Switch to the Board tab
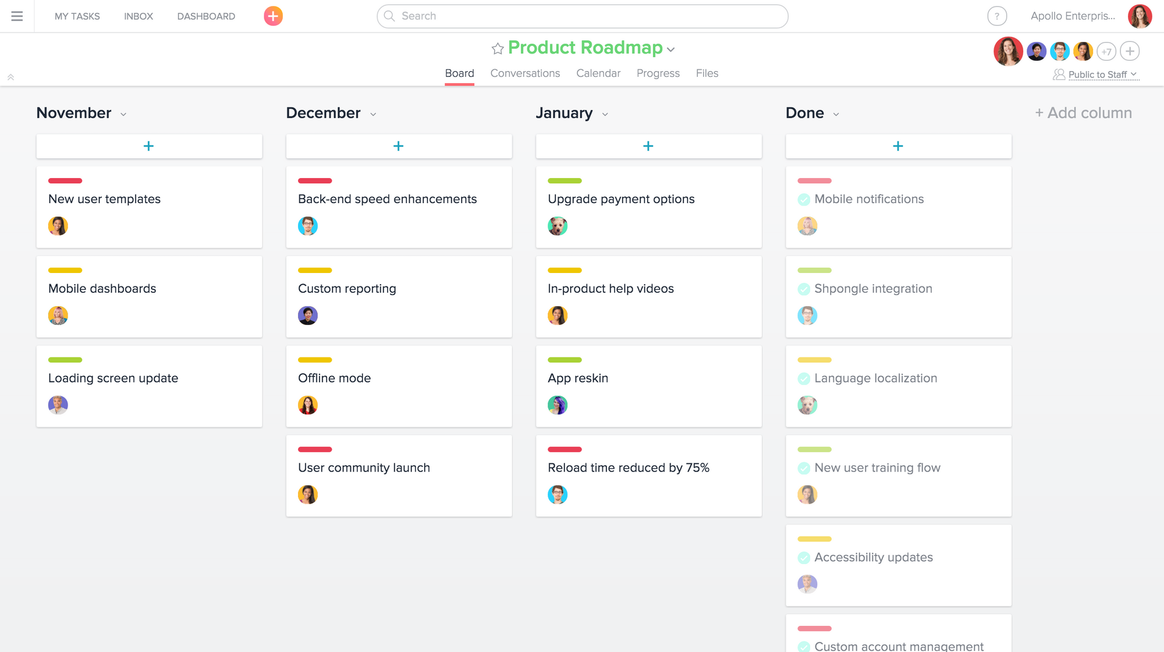Viewport: 1164px width, 652px height. (459, 73)
